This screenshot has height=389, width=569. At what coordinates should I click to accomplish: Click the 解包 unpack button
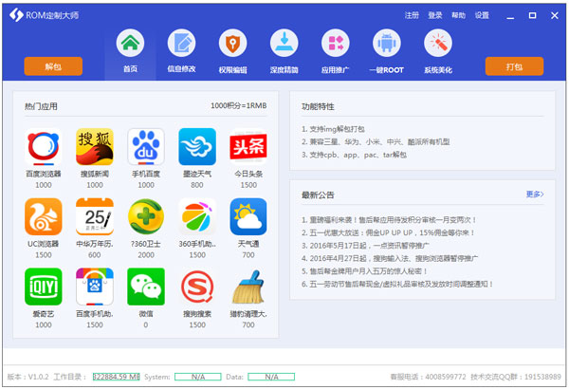[53, 66]
